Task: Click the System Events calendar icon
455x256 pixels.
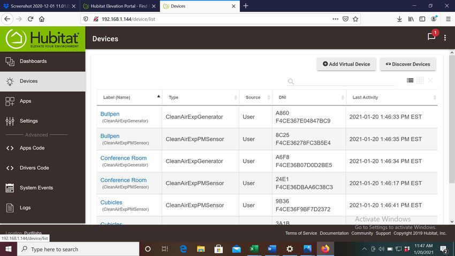Action: (x=10, y=188)
